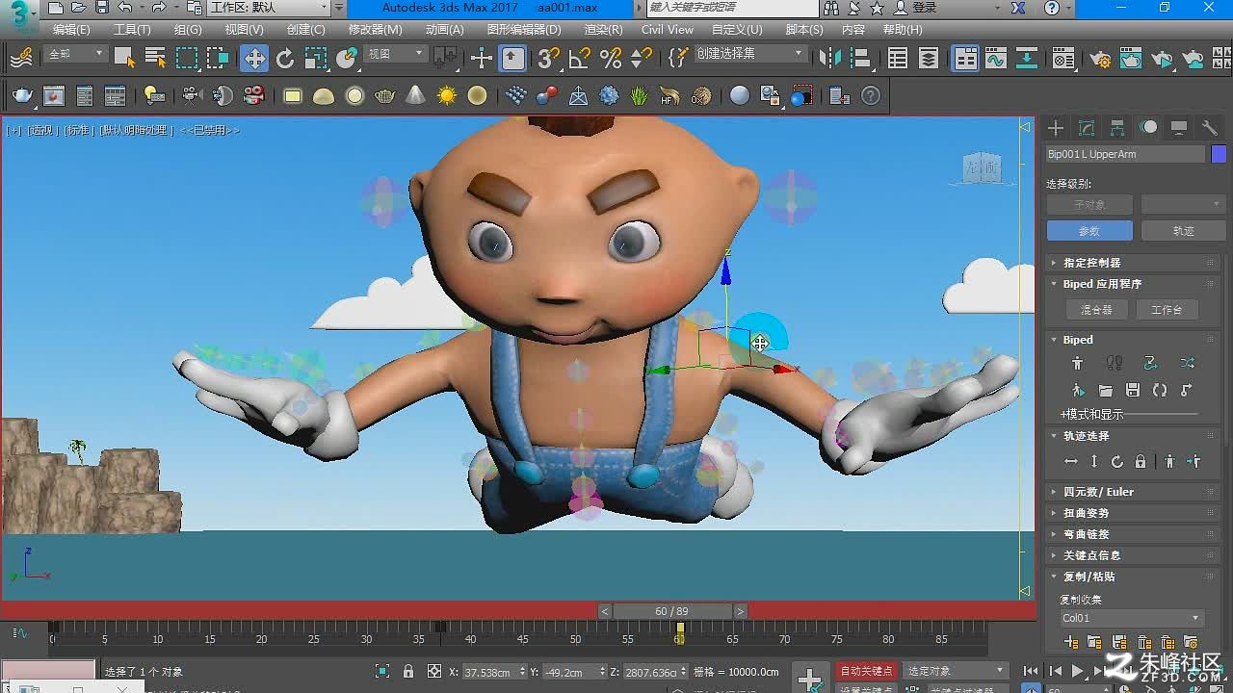This screenshot has width=1233, height=693.
Task: Click the Biped load file folder icon
Action: [x=1106, y=390]
